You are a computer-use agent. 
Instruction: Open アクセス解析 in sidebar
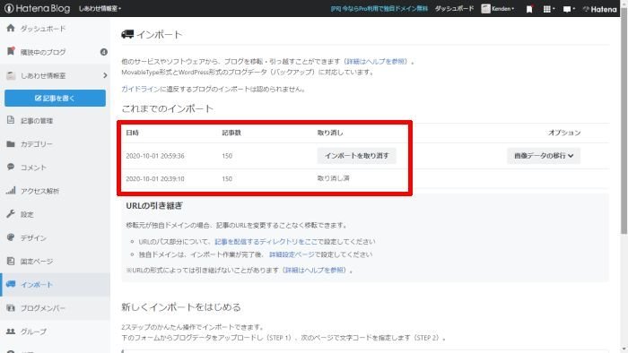[x=40, y=191]
